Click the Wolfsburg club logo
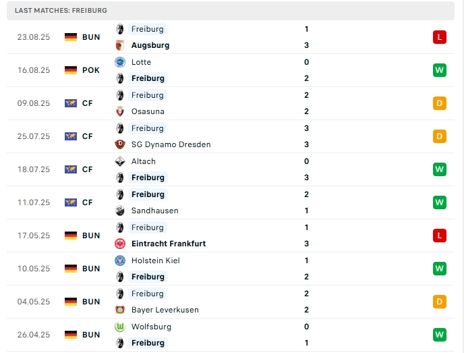This screenshot has width=464, height=353. 120,327
